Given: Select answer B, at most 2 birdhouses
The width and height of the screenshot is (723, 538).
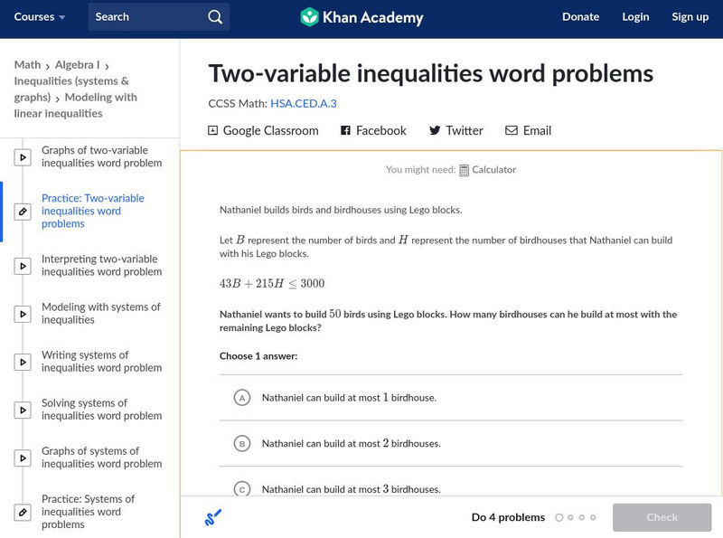Looking at the screenshot, I should tap(241, 443).
